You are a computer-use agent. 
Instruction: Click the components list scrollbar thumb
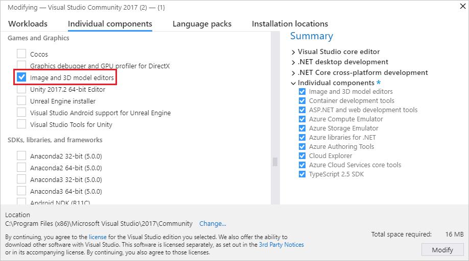coord(275,162)
